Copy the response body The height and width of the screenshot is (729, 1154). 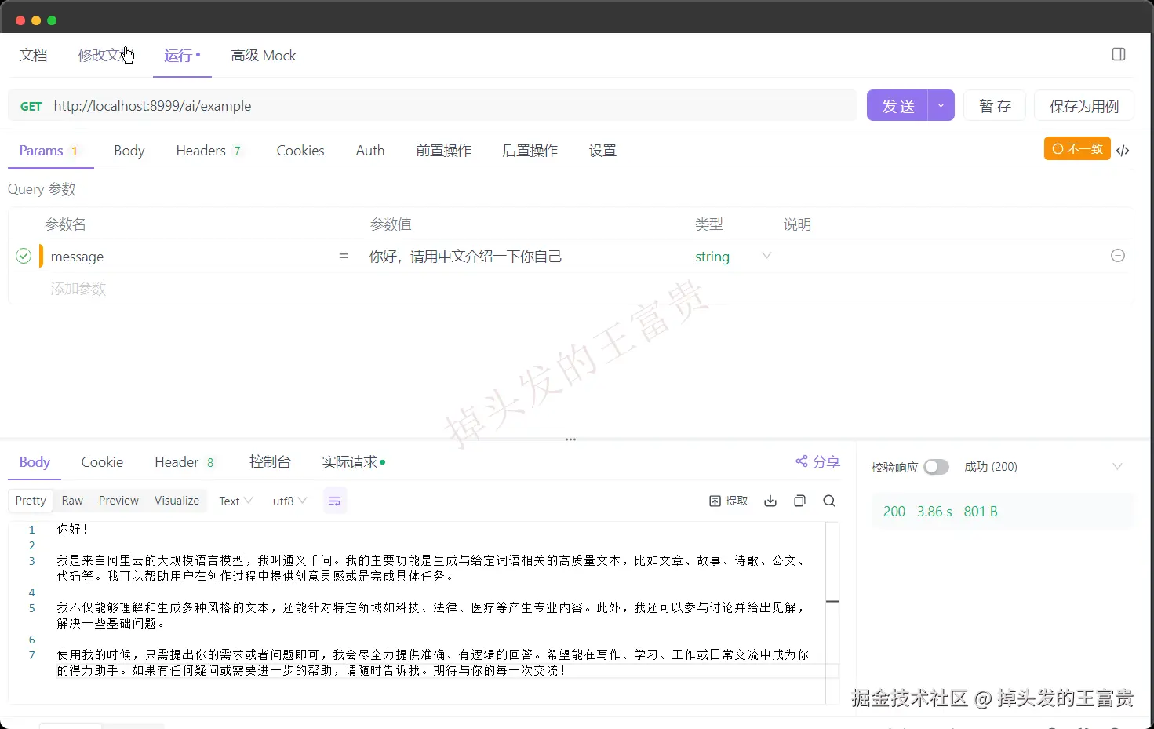pyautogui.click(x=799, y=501)
